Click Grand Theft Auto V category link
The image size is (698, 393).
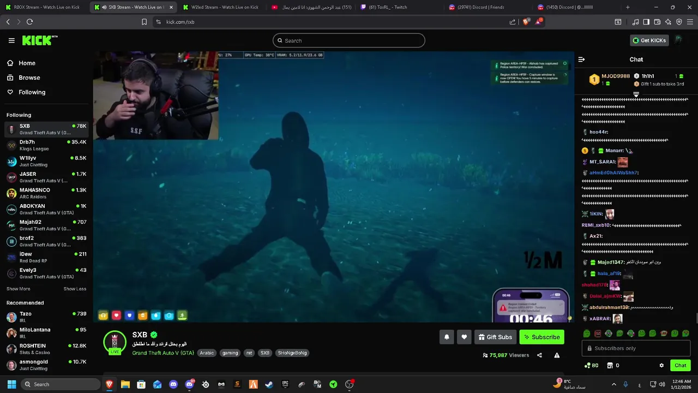(x=163, y=353)
